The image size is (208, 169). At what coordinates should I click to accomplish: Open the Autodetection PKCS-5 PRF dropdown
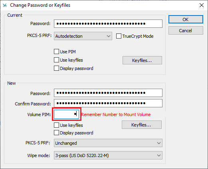point(83,36)
